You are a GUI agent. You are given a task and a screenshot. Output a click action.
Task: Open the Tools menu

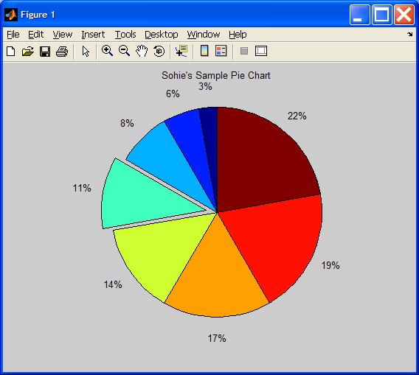pos(125,35)
